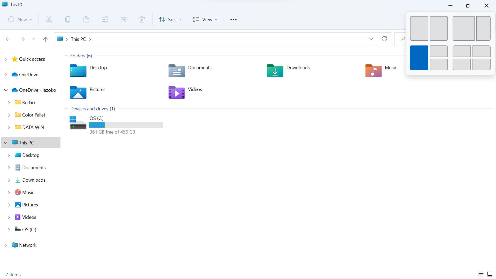The height and width of the screenshot is (279, 496).
Task: Open the Music folder icon
Action: point(373,71)
